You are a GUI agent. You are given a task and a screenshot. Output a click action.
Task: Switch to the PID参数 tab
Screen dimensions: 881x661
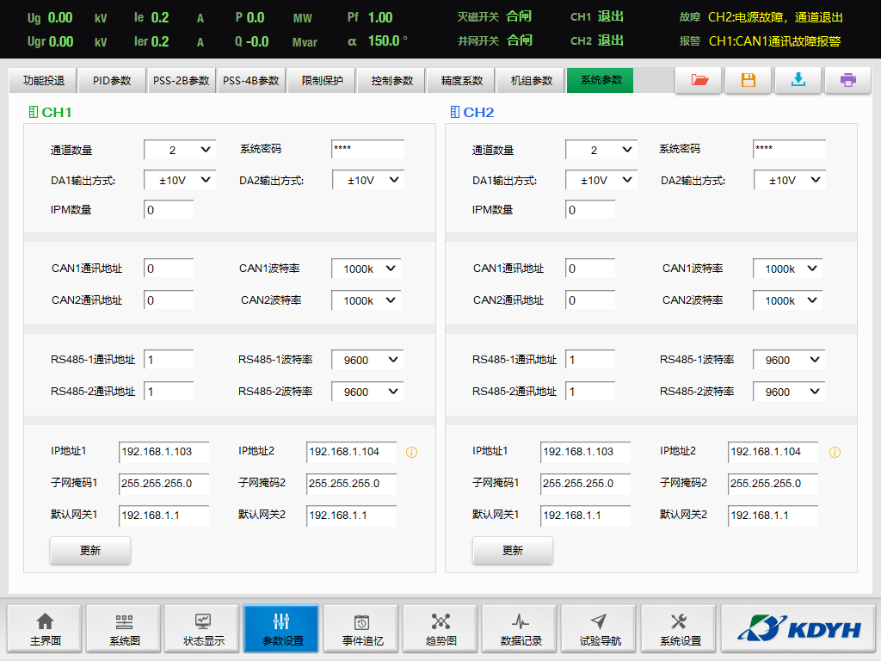111,81
